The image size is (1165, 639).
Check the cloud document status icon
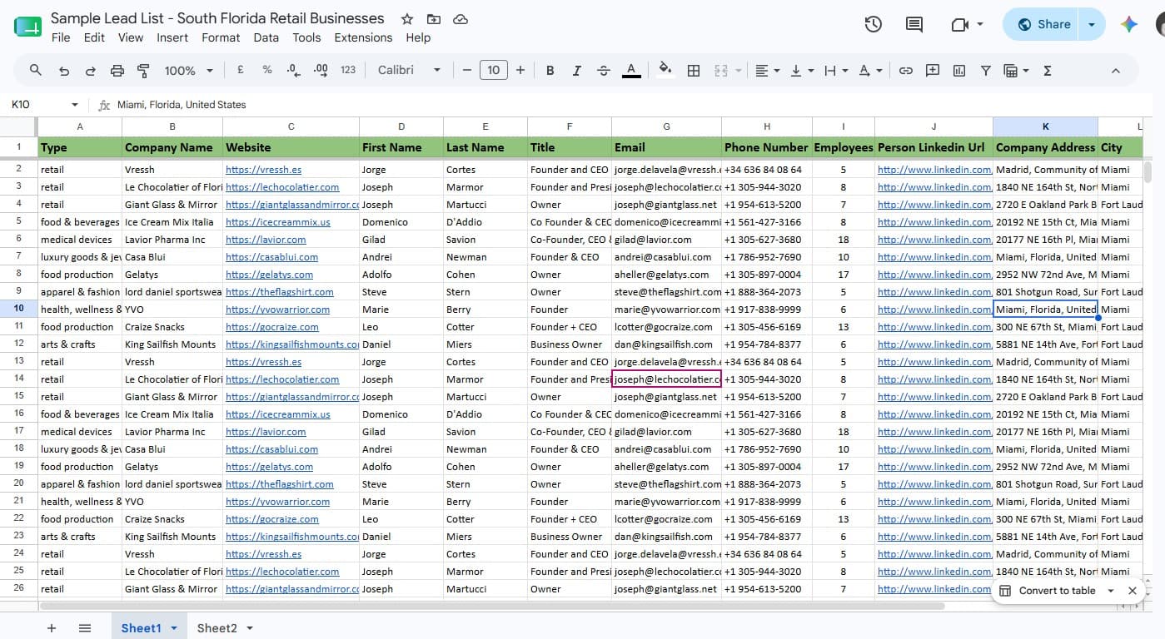pos(461,19)
